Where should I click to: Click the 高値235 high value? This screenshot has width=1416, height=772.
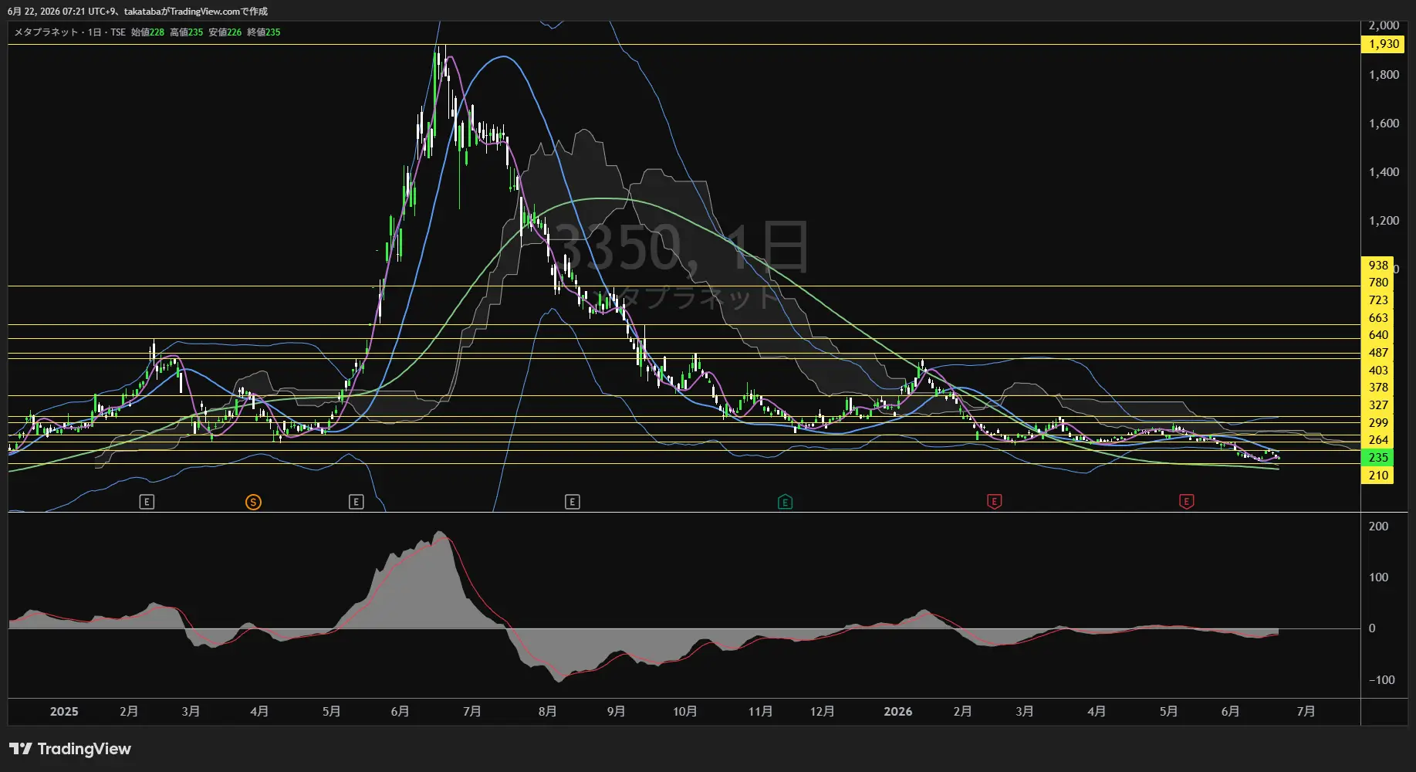coord(186,32)
